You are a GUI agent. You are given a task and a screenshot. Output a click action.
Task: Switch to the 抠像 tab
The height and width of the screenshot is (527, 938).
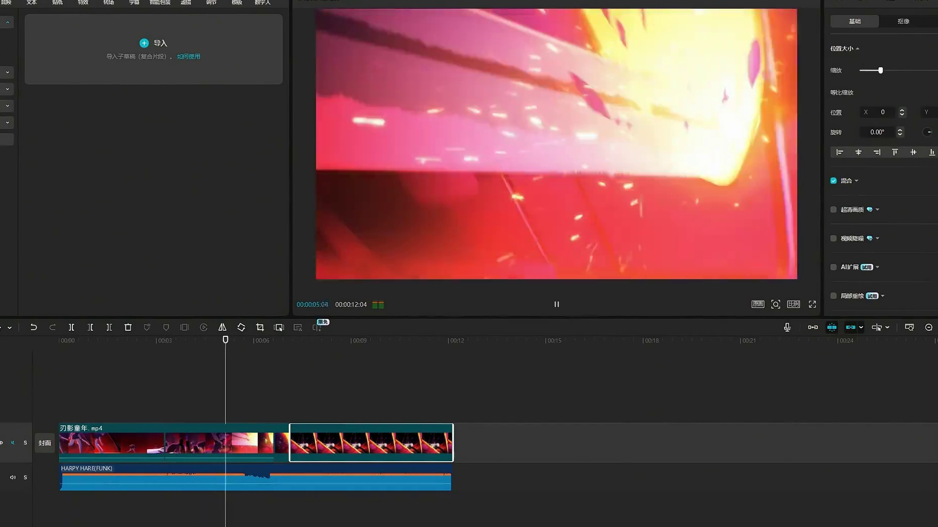pyautogui.click(x=903, y=21)
